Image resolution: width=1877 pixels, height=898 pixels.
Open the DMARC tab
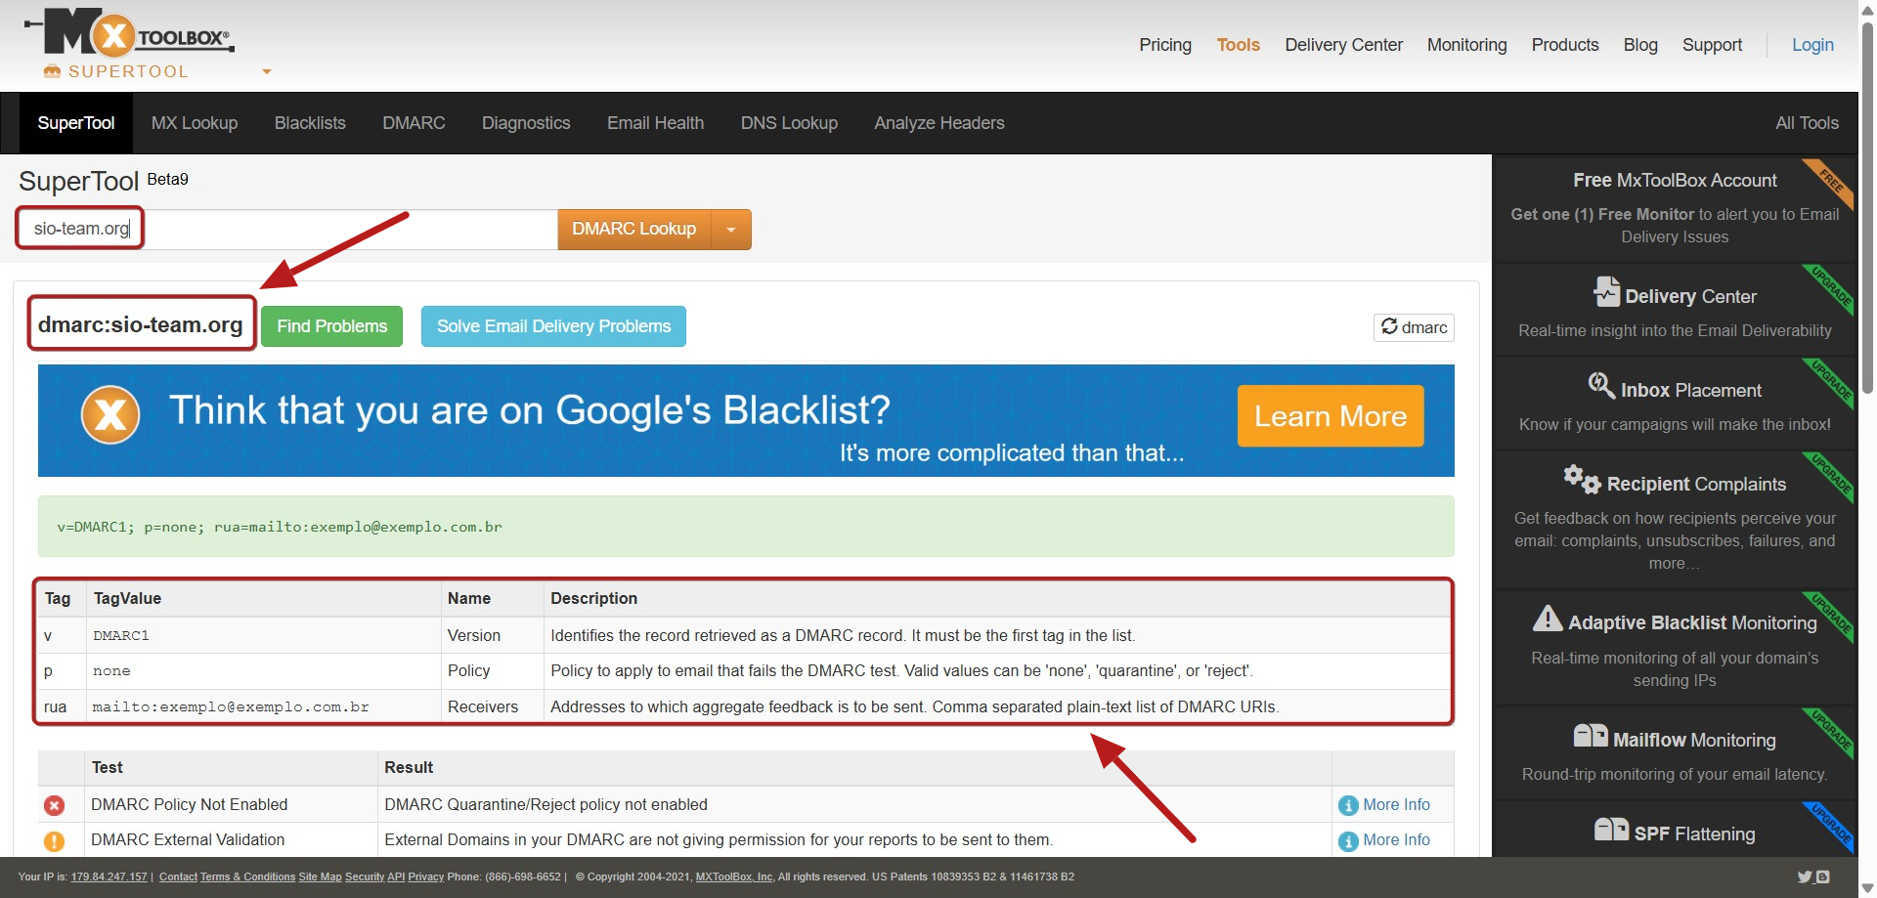(x=414, y=123)
